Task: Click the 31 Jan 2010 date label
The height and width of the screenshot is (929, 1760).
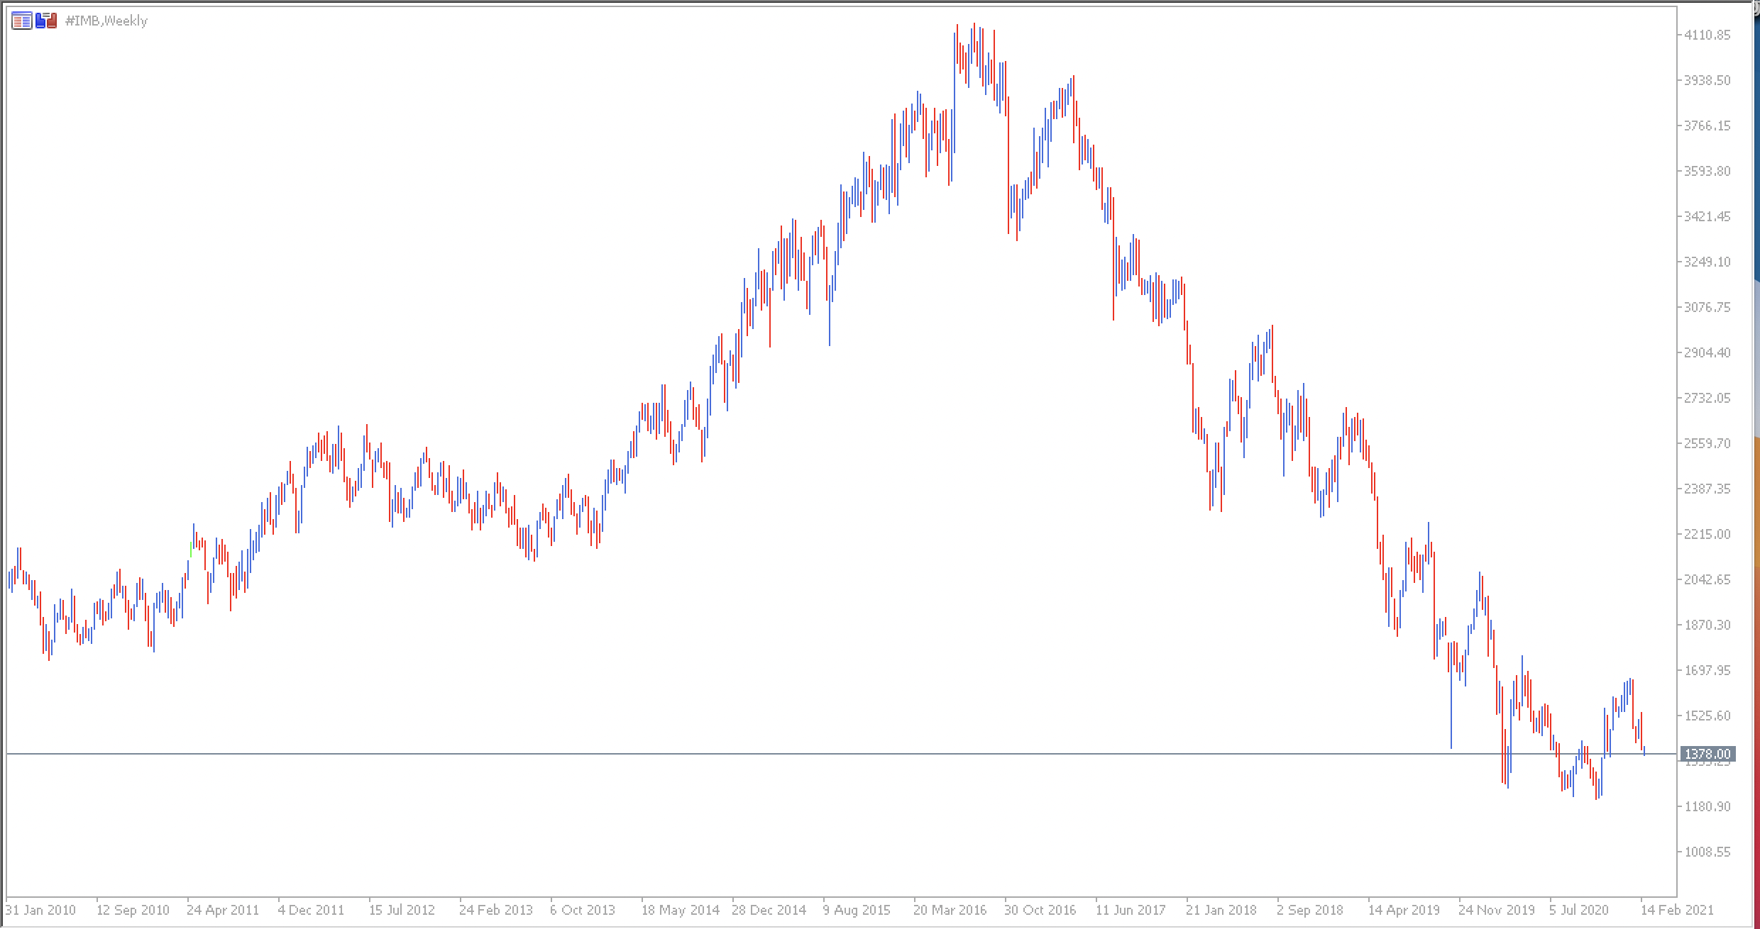Action: [x=41, y=910]
